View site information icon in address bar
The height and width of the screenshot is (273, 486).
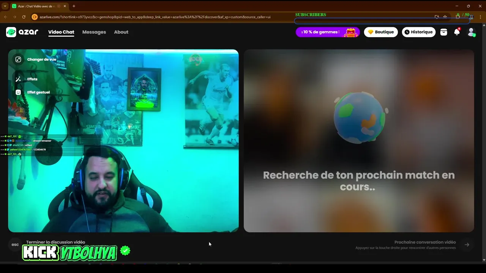coord(35,17)
